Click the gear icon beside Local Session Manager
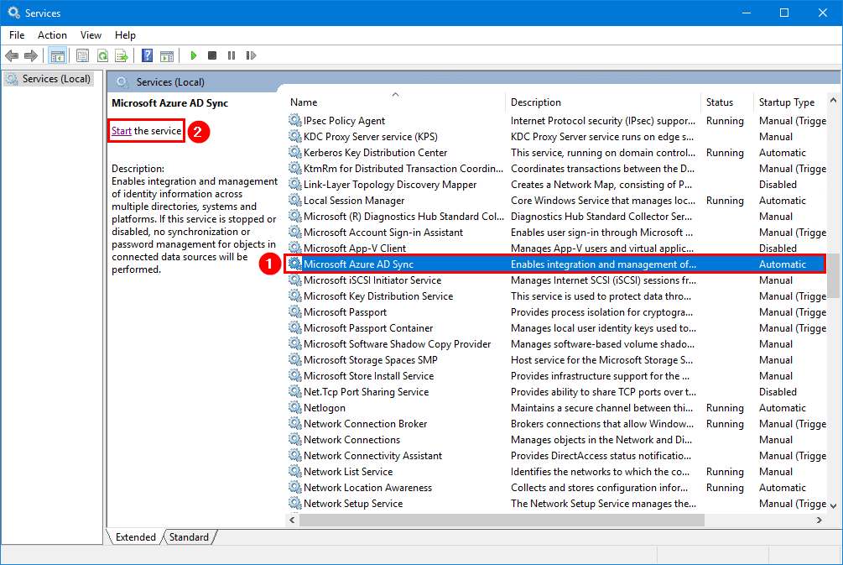Image resolution: width=843 pixels, height=565 pixels. pos(294,200)
